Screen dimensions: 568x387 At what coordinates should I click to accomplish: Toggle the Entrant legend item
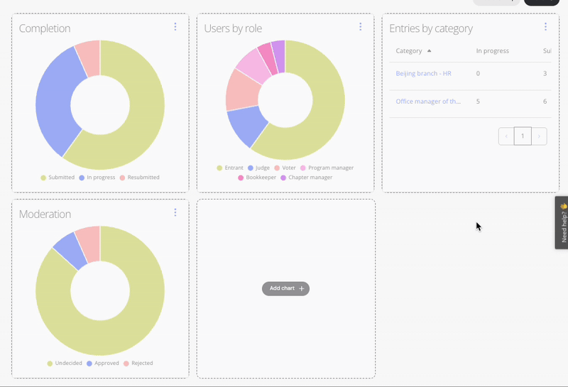tap(230, 168)
